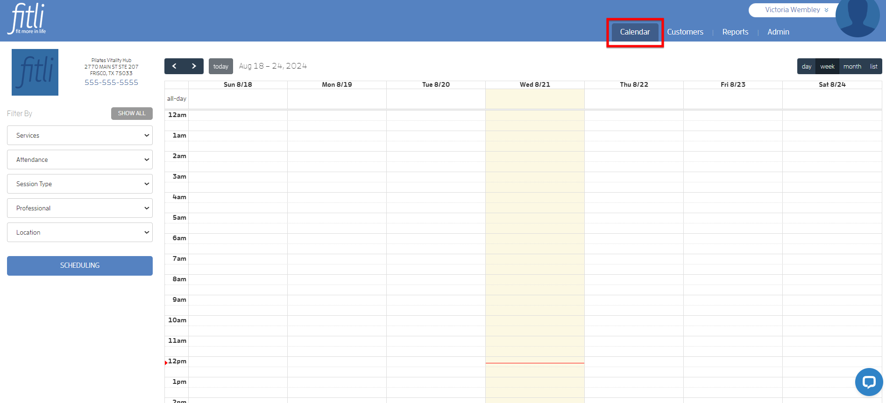Select the Wed 8/21 column header
886x403 pixels.
click(x=535, y=84)
